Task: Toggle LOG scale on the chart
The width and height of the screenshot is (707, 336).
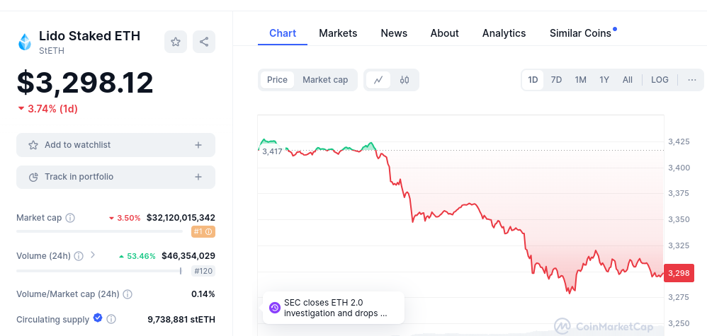Action: click(660, 80)
